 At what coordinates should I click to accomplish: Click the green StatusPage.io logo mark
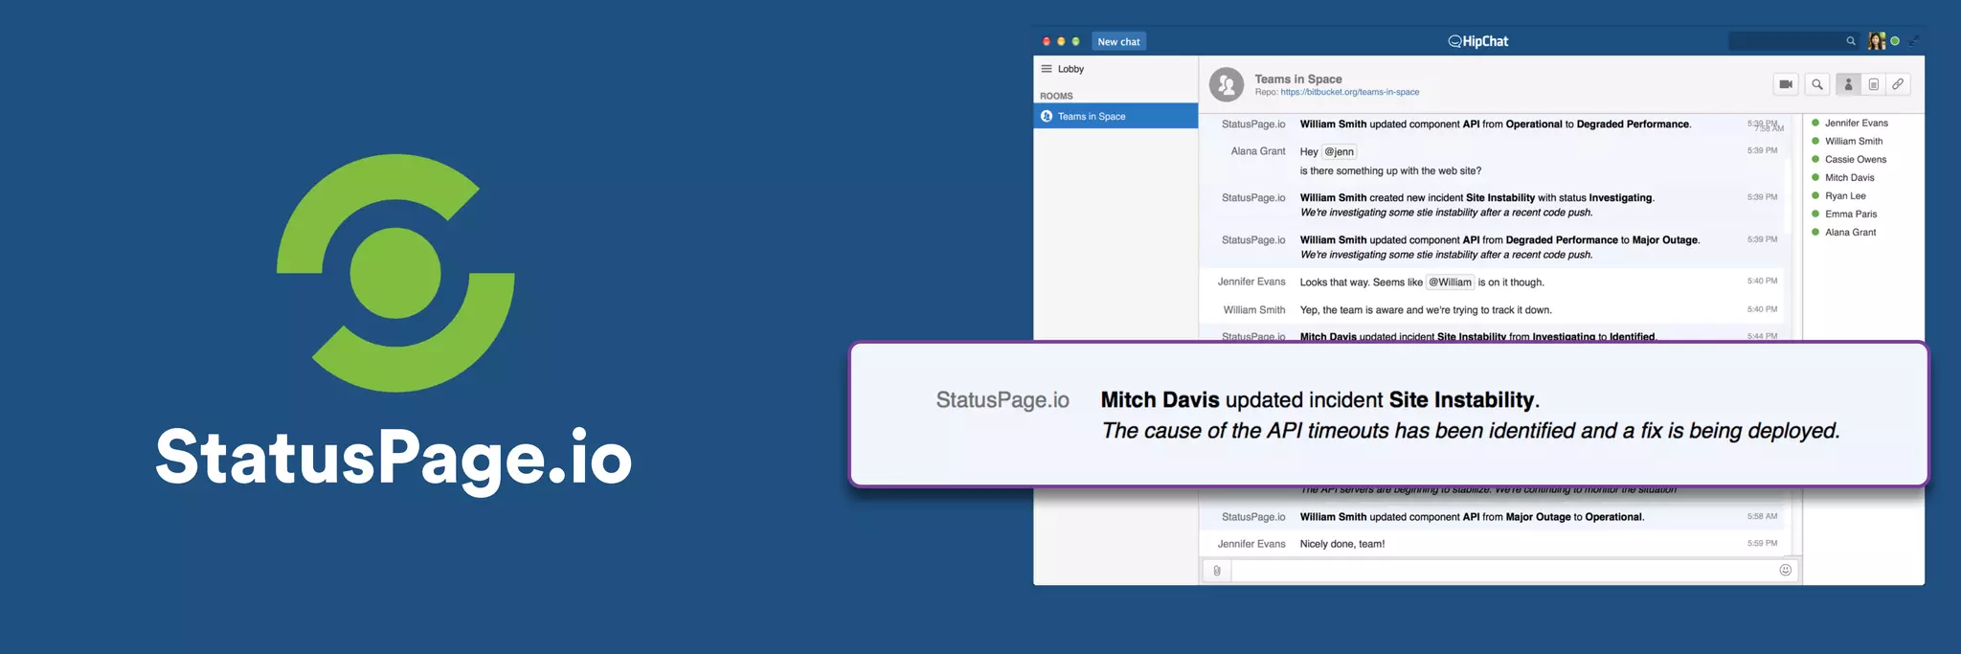395,273
